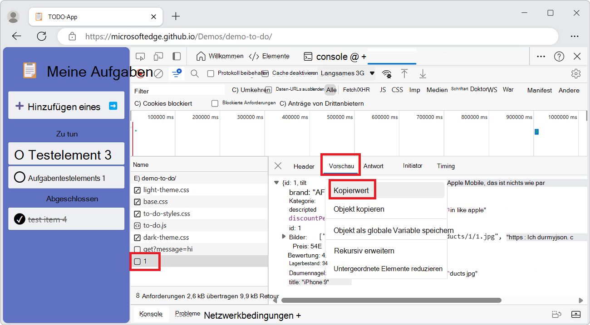The image size is (590, 325).
Task: Toggle device emulation icon
Action: pos(158,57)
